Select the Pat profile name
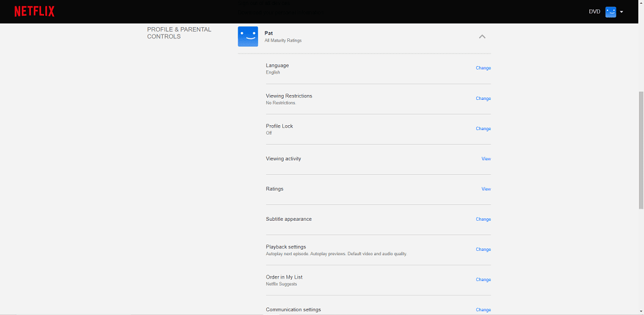644x315 pixels. click(269, 33)
